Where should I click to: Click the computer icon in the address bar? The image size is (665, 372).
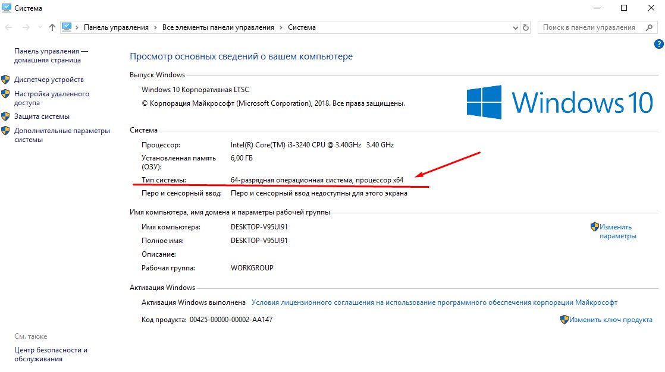click(67, 27)
